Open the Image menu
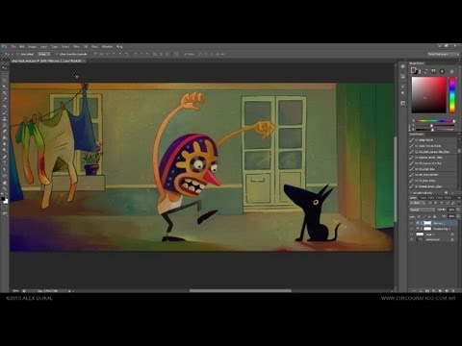The width and height of the screenshot is (462, 346). (x=32, y=47)
